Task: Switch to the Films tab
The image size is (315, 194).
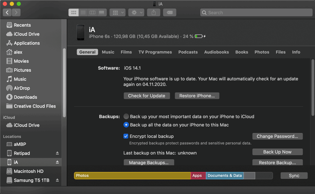Action: click(x=126, y=52)
